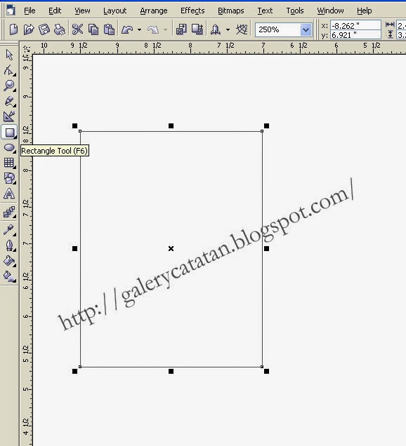The height and width of the screenshot is (446, 406).
Task: Select the Graph Paper tool
Action: pos(9,163)
